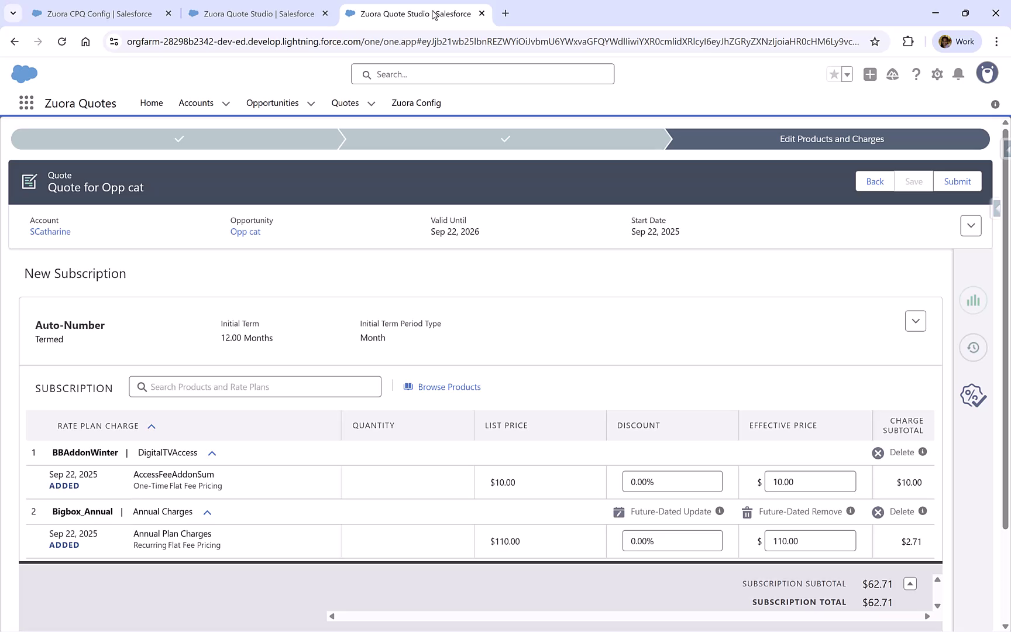The height and width of the screenshot is (632, 1011).
Task: Open the SCatharine account link
Action: [x=50, y=231]
